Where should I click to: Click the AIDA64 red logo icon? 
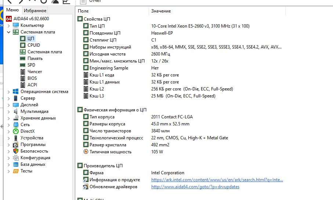tap(9, 19)
